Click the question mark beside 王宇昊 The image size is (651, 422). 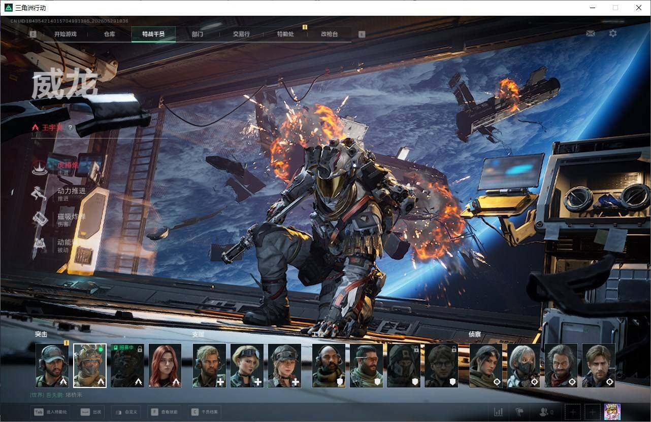[70, 128]
